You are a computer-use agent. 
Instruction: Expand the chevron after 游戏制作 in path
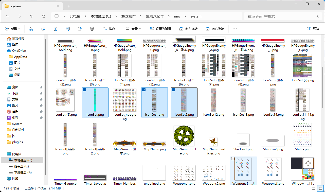141,16
